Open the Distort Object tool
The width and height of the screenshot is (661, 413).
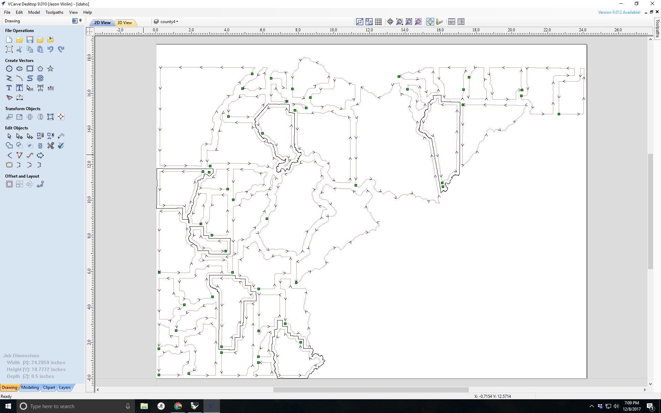click(x=51, y=117)
